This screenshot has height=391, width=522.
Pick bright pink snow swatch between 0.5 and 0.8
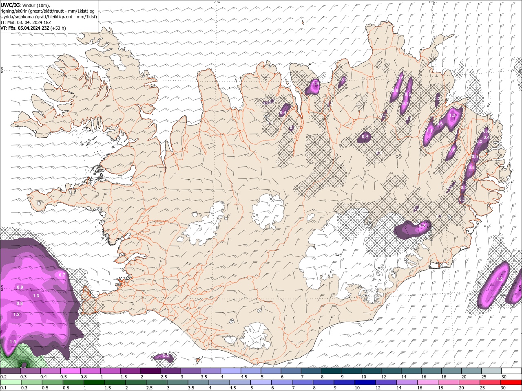(x=71, y=371)
